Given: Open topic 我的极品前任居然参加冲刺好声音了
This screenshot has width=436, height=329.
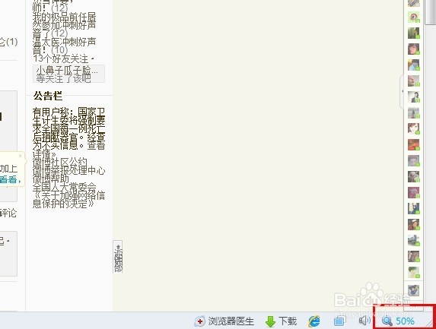Looking at the screenshot, I should (64, 26).
